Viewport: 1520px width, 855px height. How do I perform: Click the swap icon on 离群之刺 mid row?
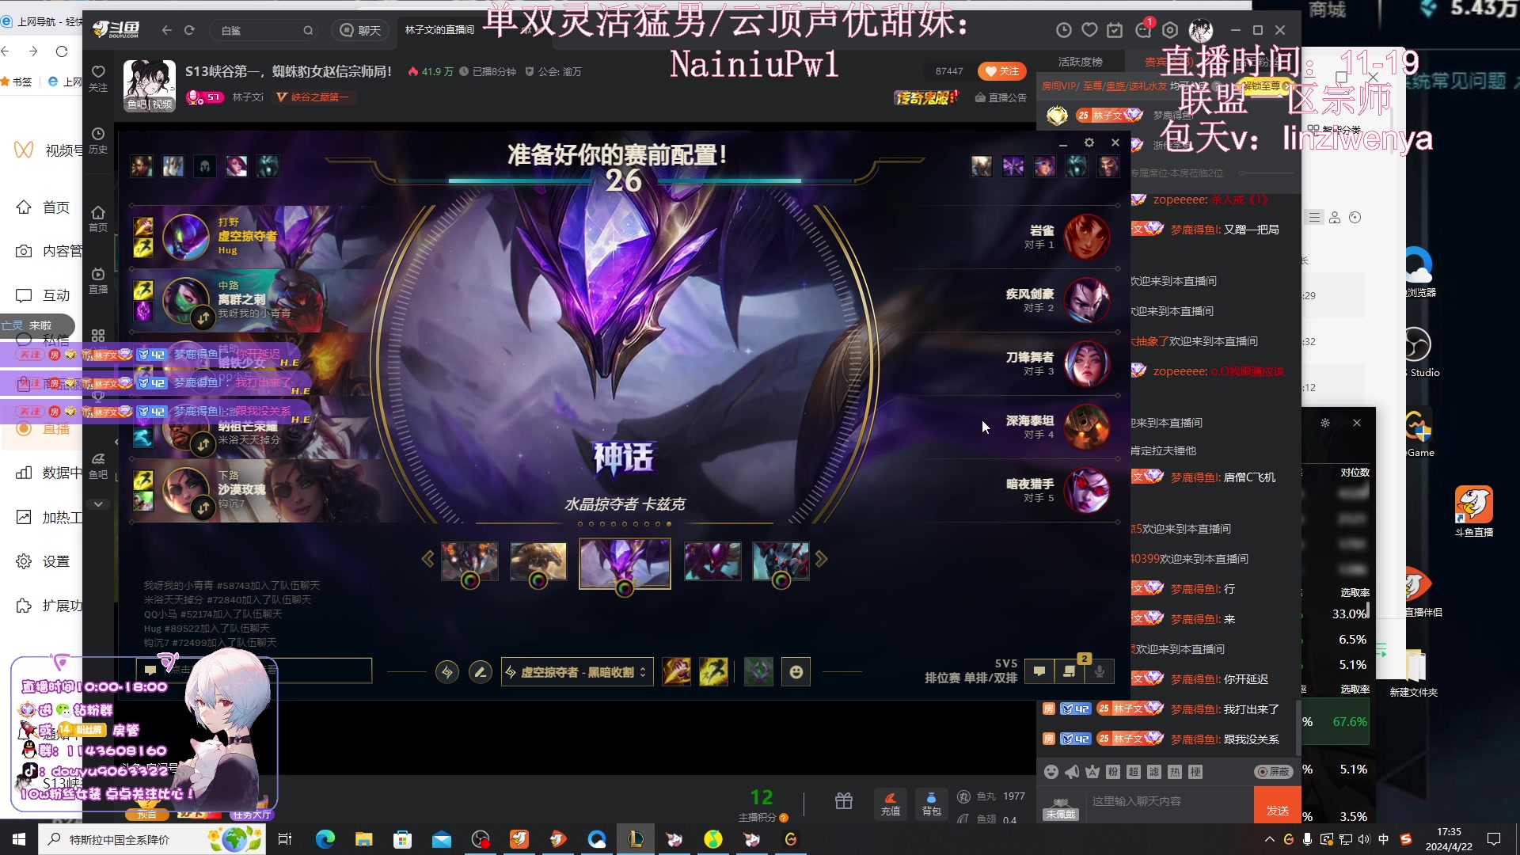point(203,318)
